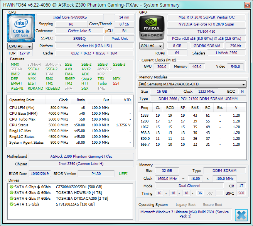Click the NVIDIA GeForce logo
Image resolution: width=253 pixels, height=226 pixels.
[x=152, y=28]
